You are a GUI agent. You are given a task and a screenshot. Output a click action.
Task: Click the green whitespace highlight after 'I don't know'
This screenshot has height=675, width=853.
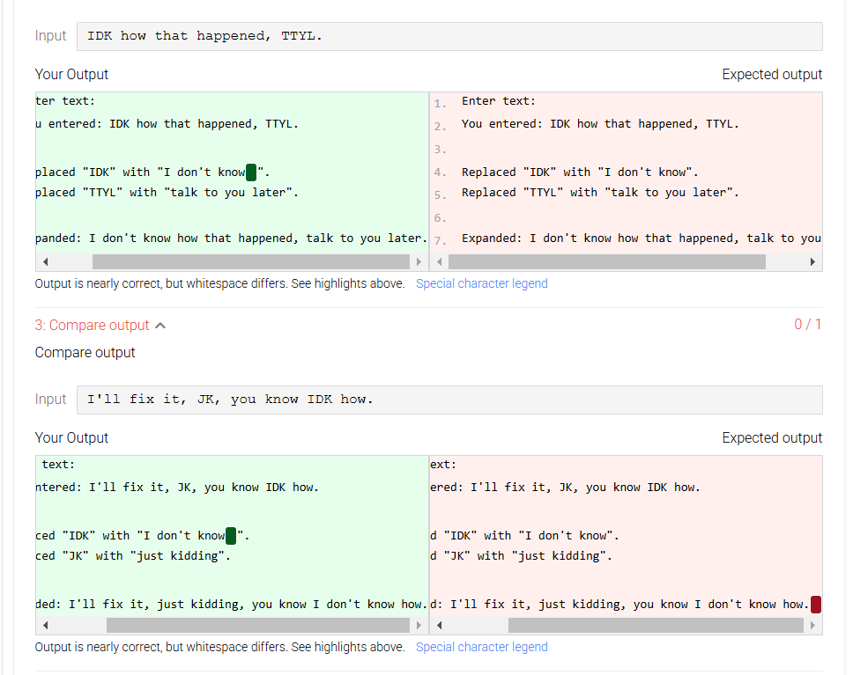point(251,173)
